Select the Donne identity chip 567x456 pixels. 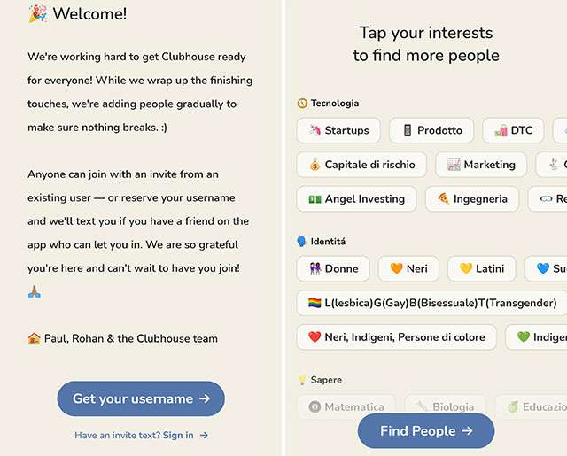(x=332, y=268)
